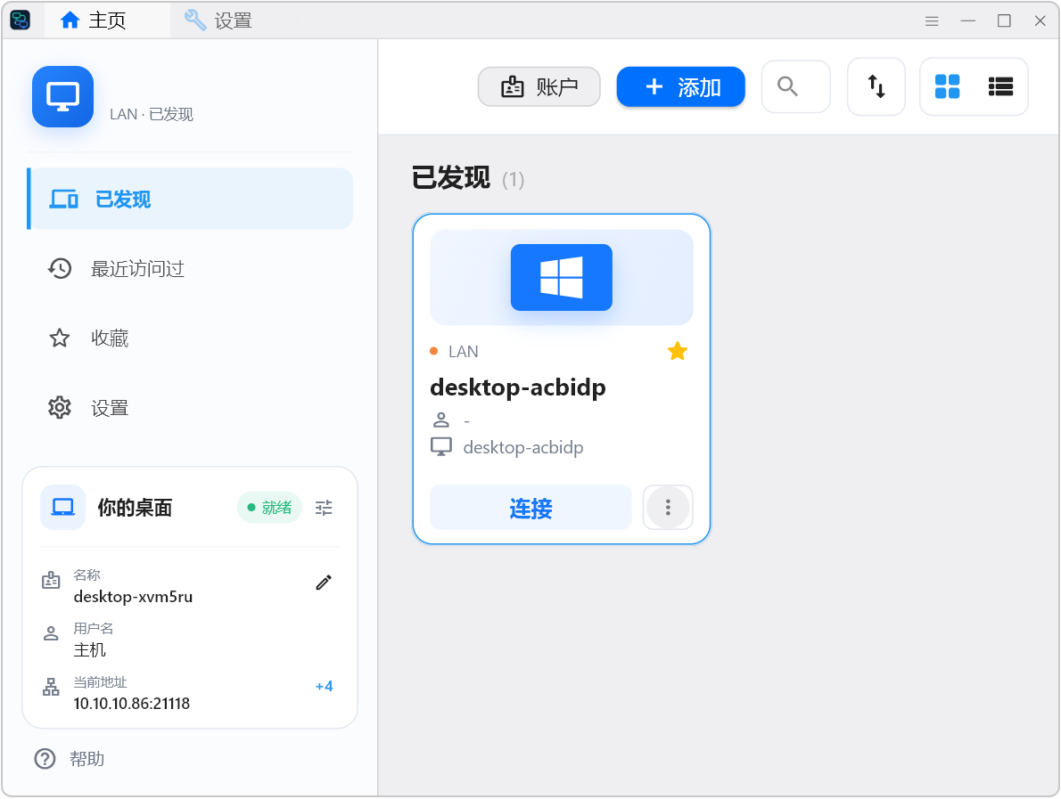Click the 就绪 ready status badge

pyautogui.click(x=269, y=507)
